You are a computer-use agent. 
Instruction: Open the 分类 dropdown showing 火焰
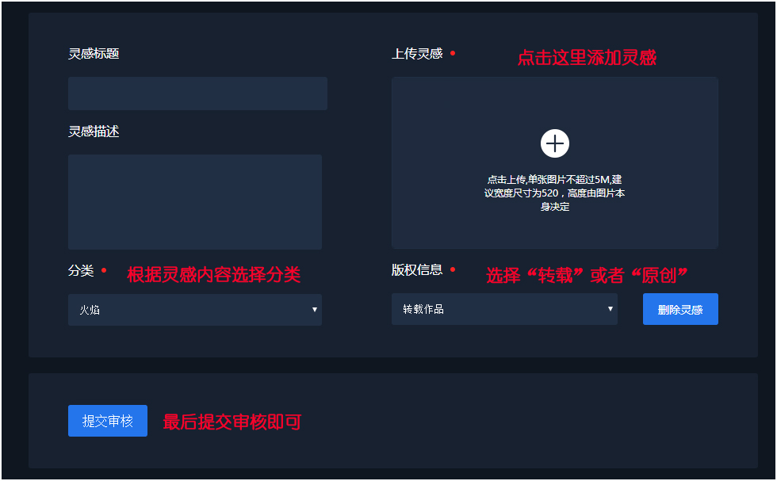pos(195,310)
